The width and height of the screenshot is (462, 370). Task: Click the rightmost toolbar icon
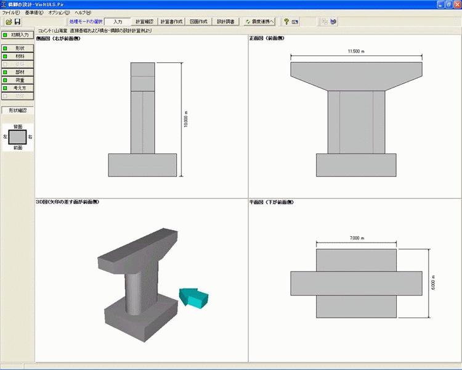pos(333,22)
